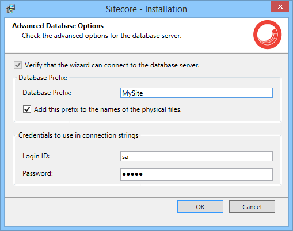
Task: Click the installer icon in title bar
Action: tap(10, 9)
